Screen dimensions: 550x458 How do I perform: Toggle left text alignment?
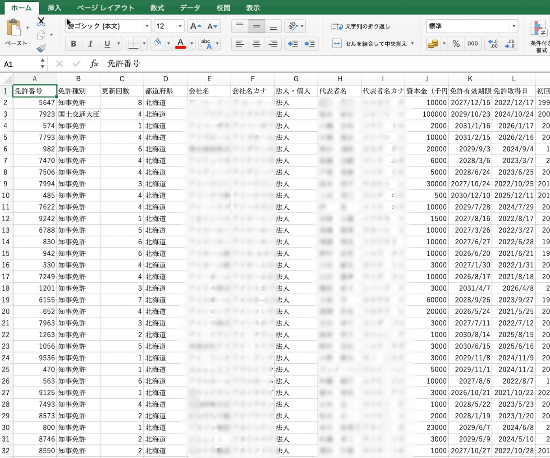239,44
